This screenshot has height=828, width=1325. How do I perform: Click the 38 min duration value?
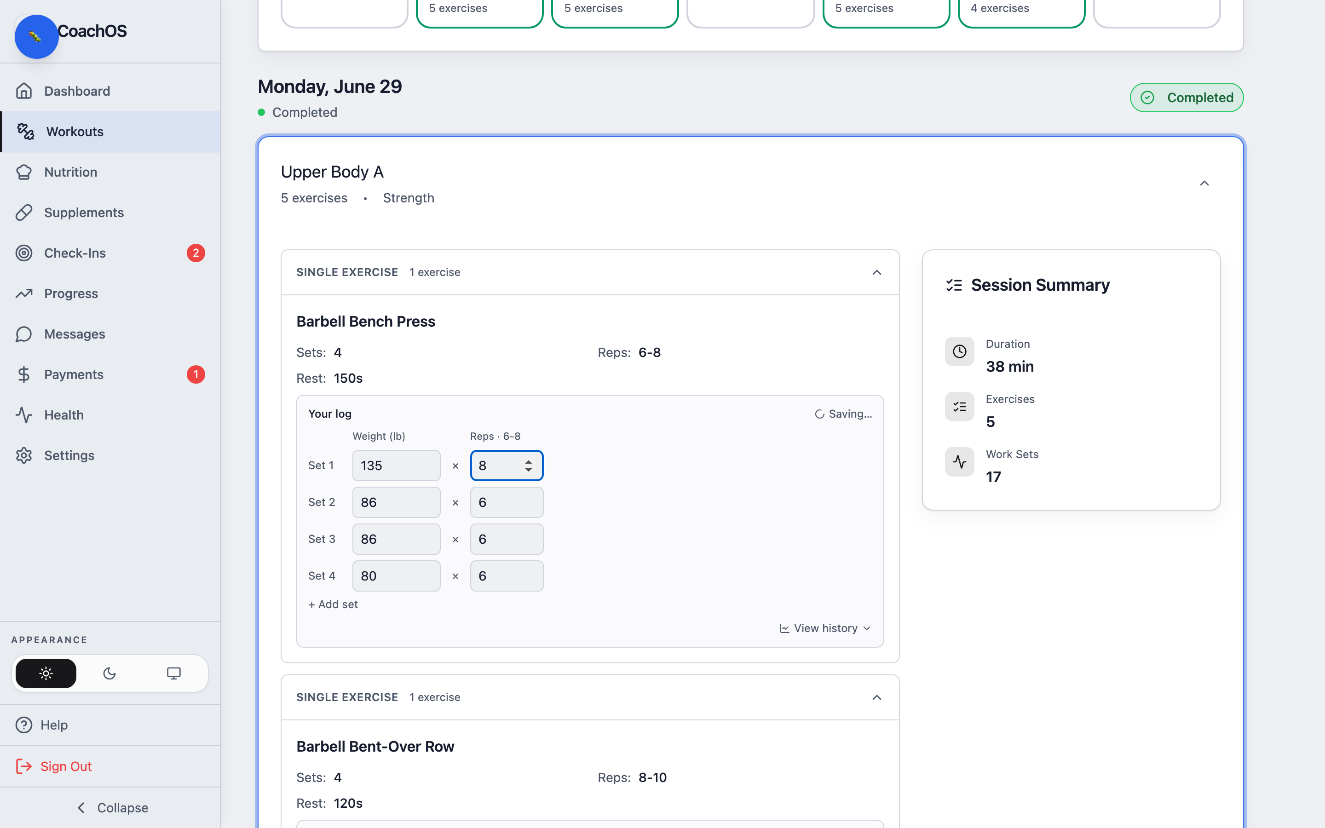pos(1010,366)
